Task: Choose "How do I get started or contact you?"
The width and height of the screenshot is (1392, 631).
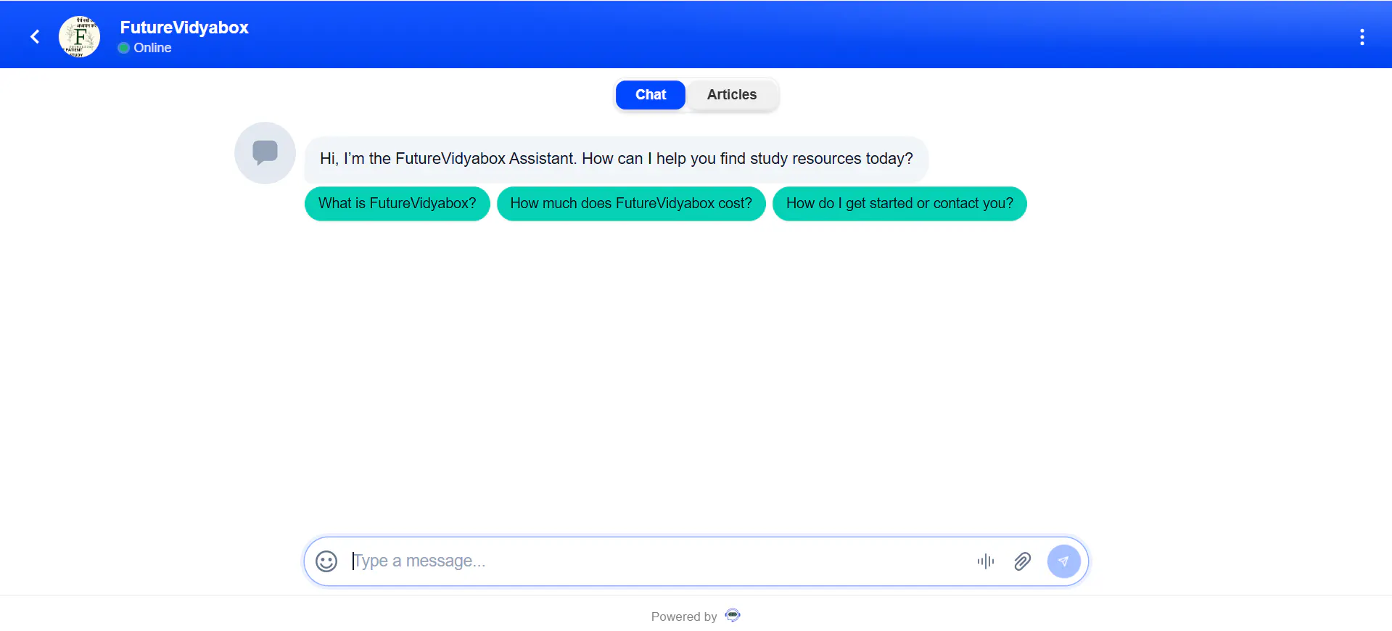Action: (899, 204)
